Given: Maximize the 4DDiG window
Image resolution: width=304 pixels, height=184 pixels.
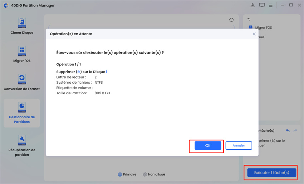Looking at the screenshot, I should [291, 5].
